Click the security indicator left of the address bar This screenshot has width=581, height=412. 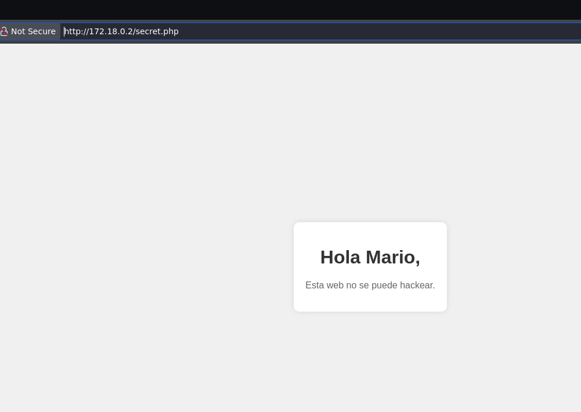point(5,31)
